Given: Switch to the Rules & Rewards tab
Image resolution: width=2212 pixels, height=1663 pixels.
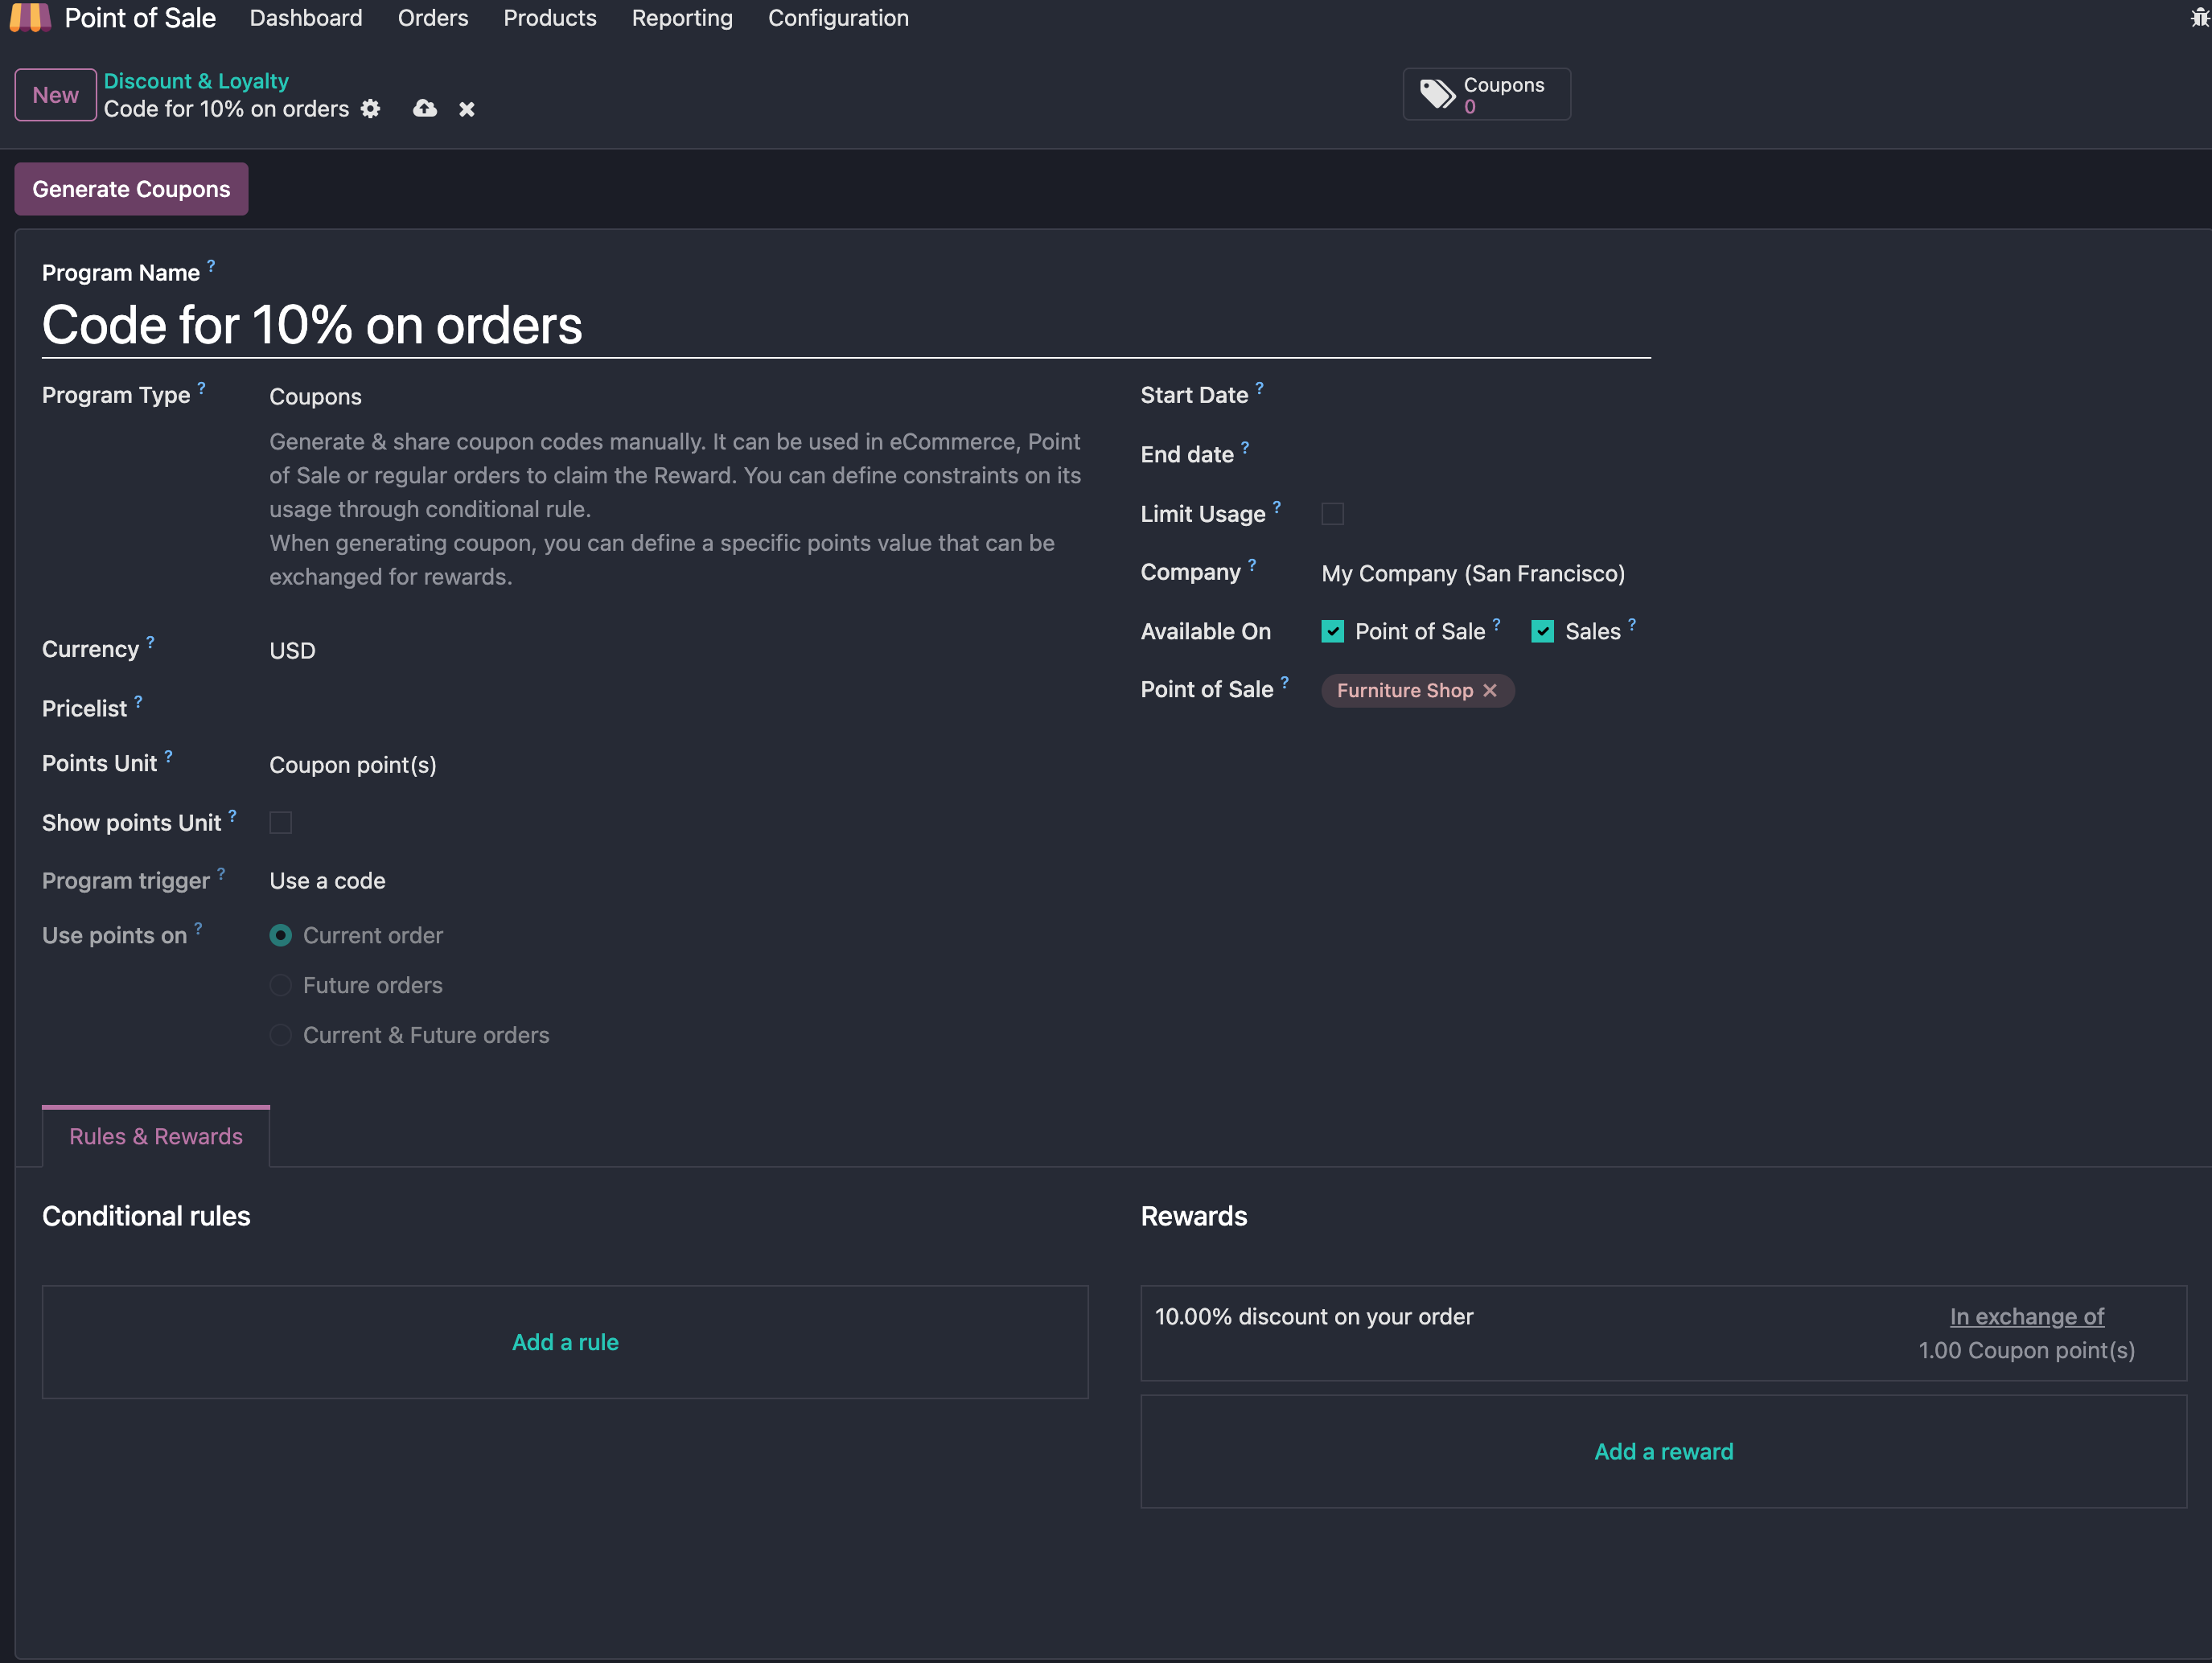Looking at the screenshot, I should point(156,1137).
